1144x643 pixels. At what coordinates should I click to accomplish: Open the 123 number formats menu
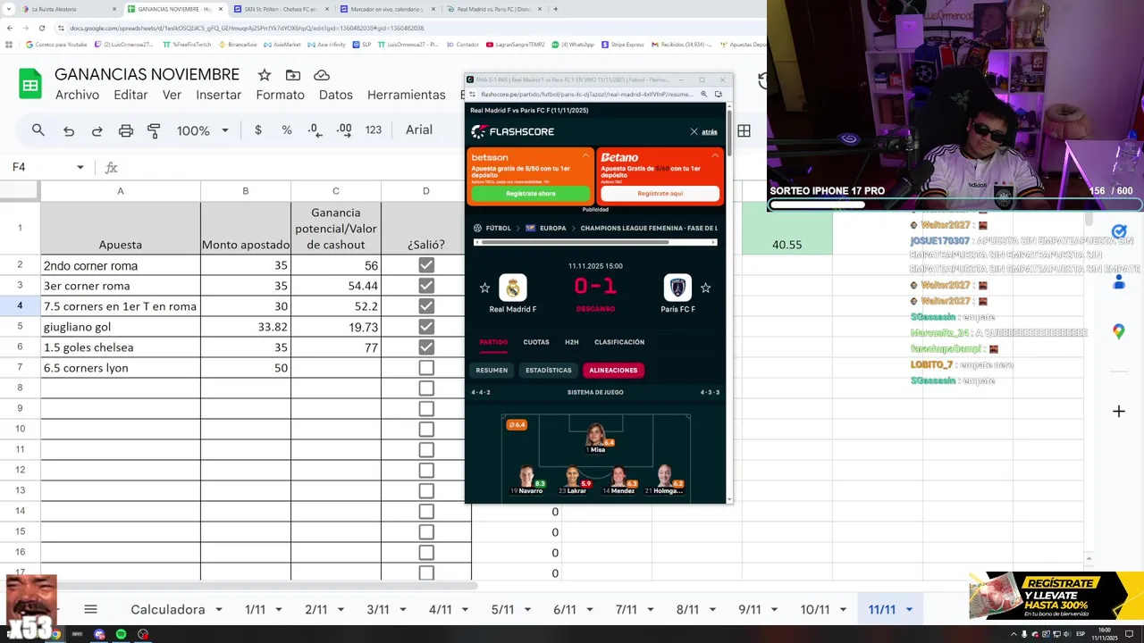(x=374, y=130)
